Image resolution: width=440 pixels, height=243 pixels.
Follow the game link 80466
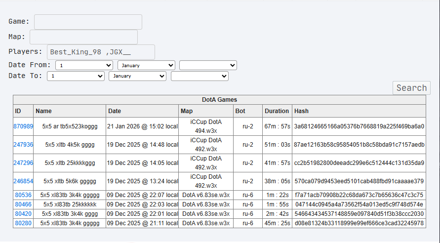click(x=23, y=204)
